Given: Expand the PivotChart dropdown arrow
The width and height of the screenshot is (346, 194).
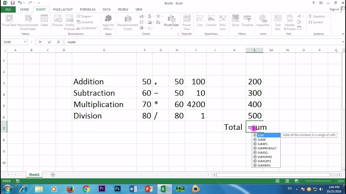Looking at the screenshot, I should 171,29.
